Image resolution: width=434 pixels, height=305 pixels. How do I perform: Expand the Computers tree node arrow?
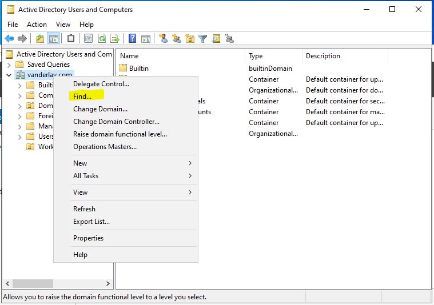tap(19, 96)
